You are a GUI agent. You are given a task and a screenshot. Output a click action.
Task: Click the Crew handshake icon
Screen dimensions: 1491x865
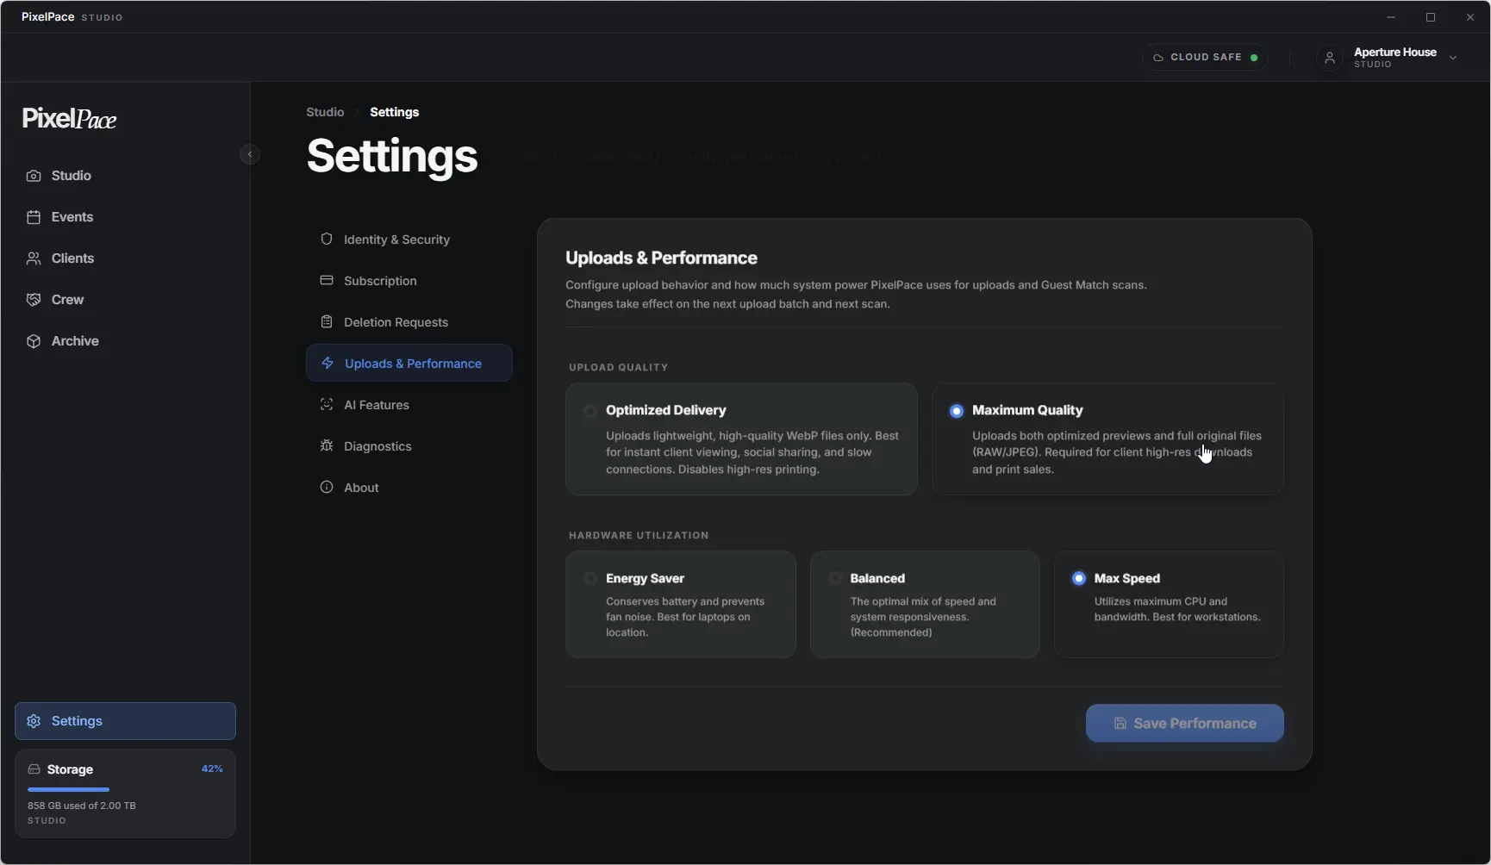pos(34,300)
